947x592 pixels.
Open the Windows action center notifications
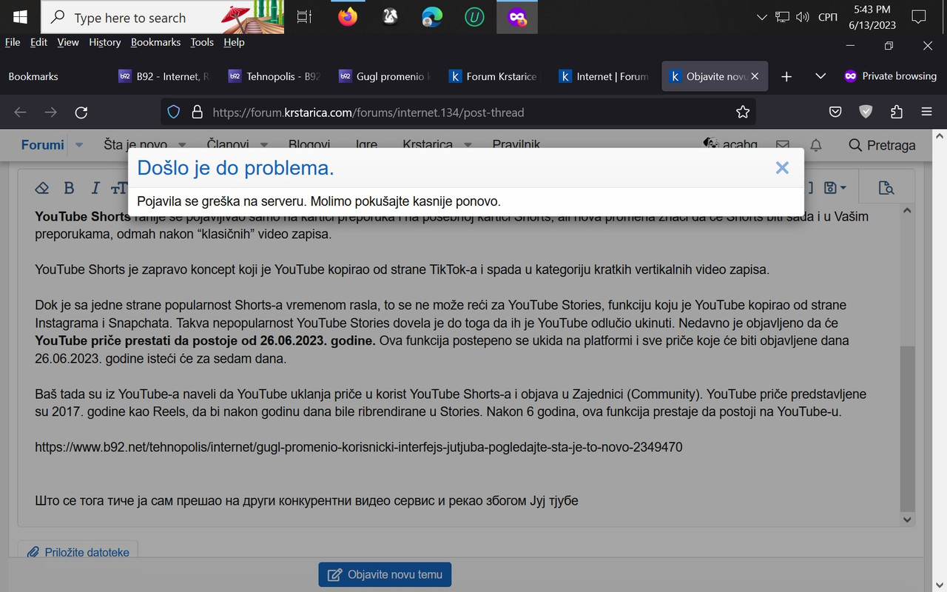pos(919,17)
